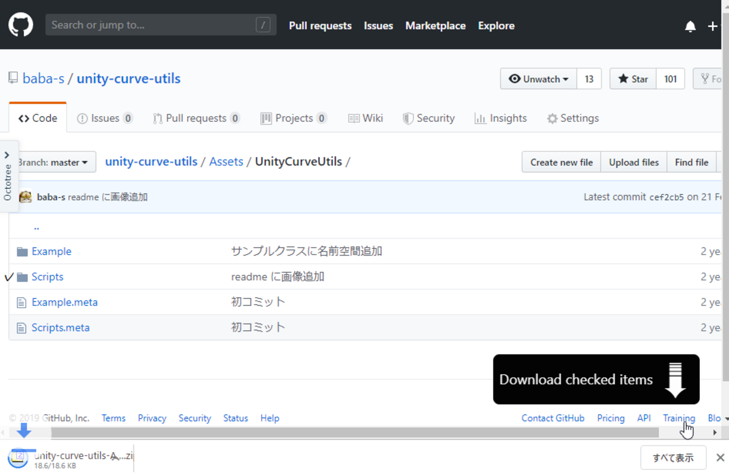Click the file icon next to Scripts.meta
This screenshot has height=476, width=729.
(22, 327)
